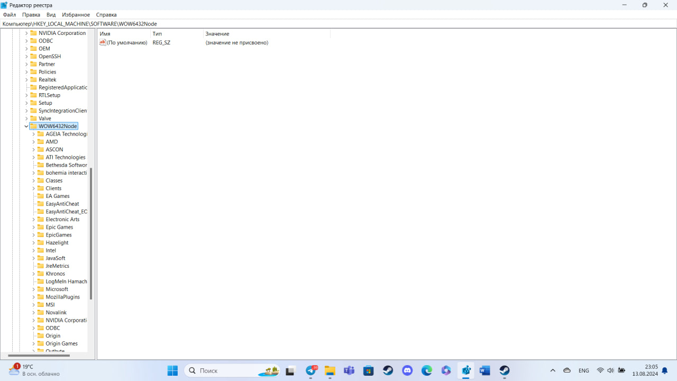Click the Значение column header
The image size is (677, 381).
coord(267,34)
